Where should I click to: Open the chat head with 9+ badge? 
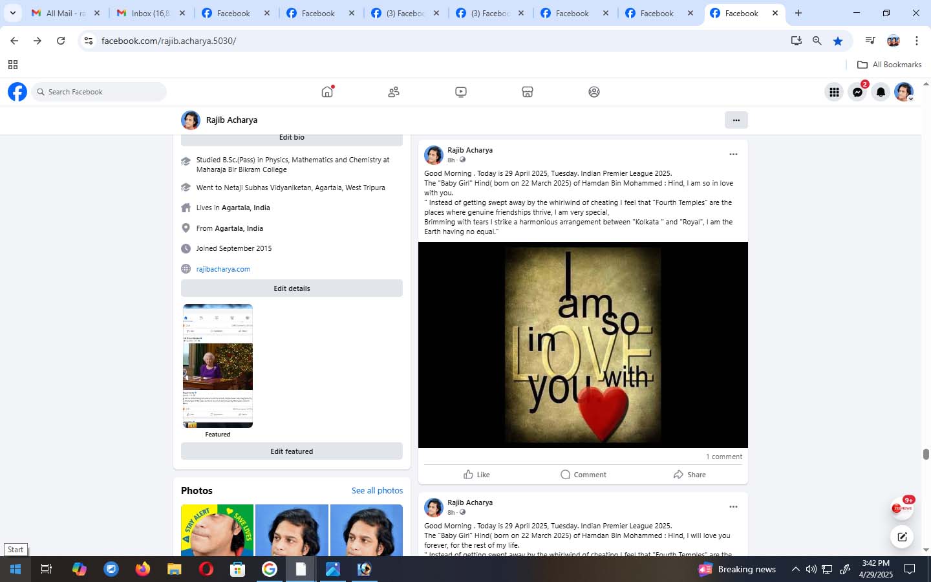[902, 508]
